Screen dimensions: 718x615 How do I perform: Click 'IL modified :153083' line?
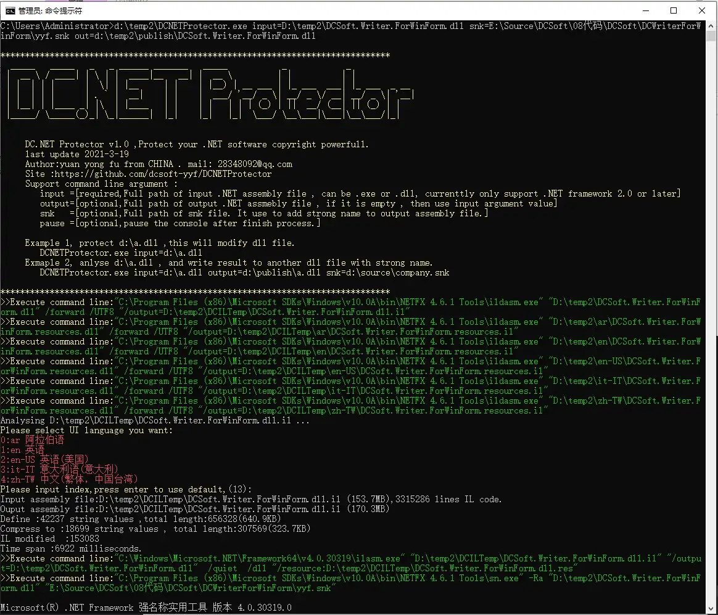[50, 539]
